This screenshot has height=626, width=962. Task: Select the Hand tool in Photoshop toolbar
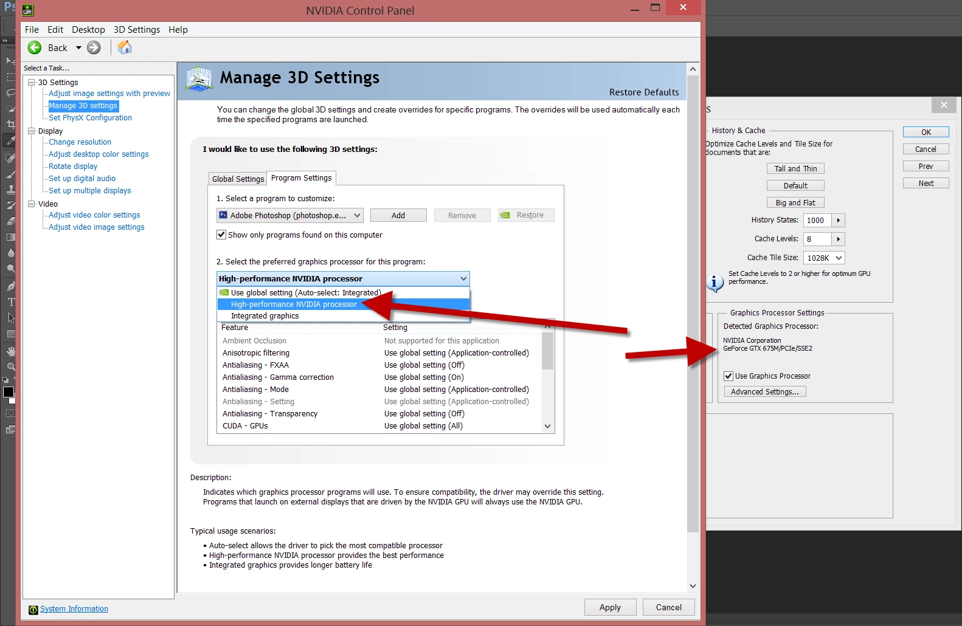[x=10, y=351]
